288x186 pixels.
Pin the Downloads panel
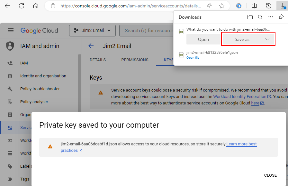click(x=281, y=17)
